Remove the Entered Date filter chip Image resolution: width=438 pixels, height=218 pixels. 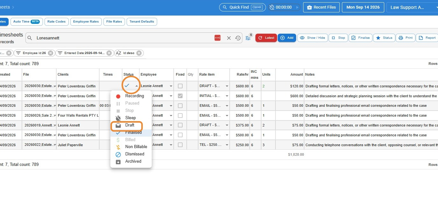[x=109, y=53]
